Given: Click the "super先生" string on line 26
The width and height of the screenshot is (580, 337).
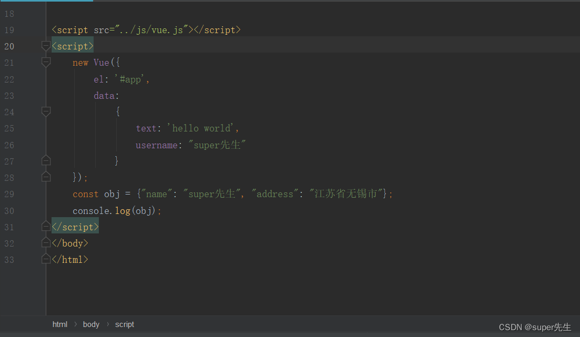Looking at the screenshot, I should (x=217, y=145).
